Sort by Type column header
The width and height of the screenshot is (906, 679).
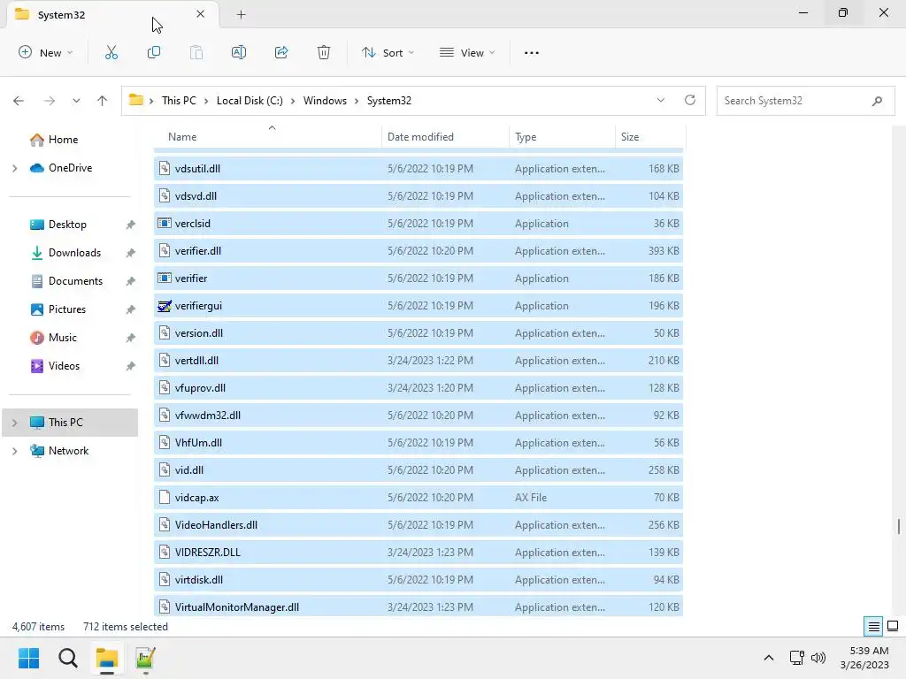click(562, 137)
